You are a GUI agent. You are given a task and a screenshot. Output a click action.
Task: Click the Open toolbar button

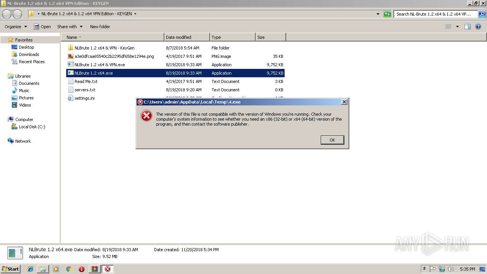pyautogui.click(x=42, y=27)
